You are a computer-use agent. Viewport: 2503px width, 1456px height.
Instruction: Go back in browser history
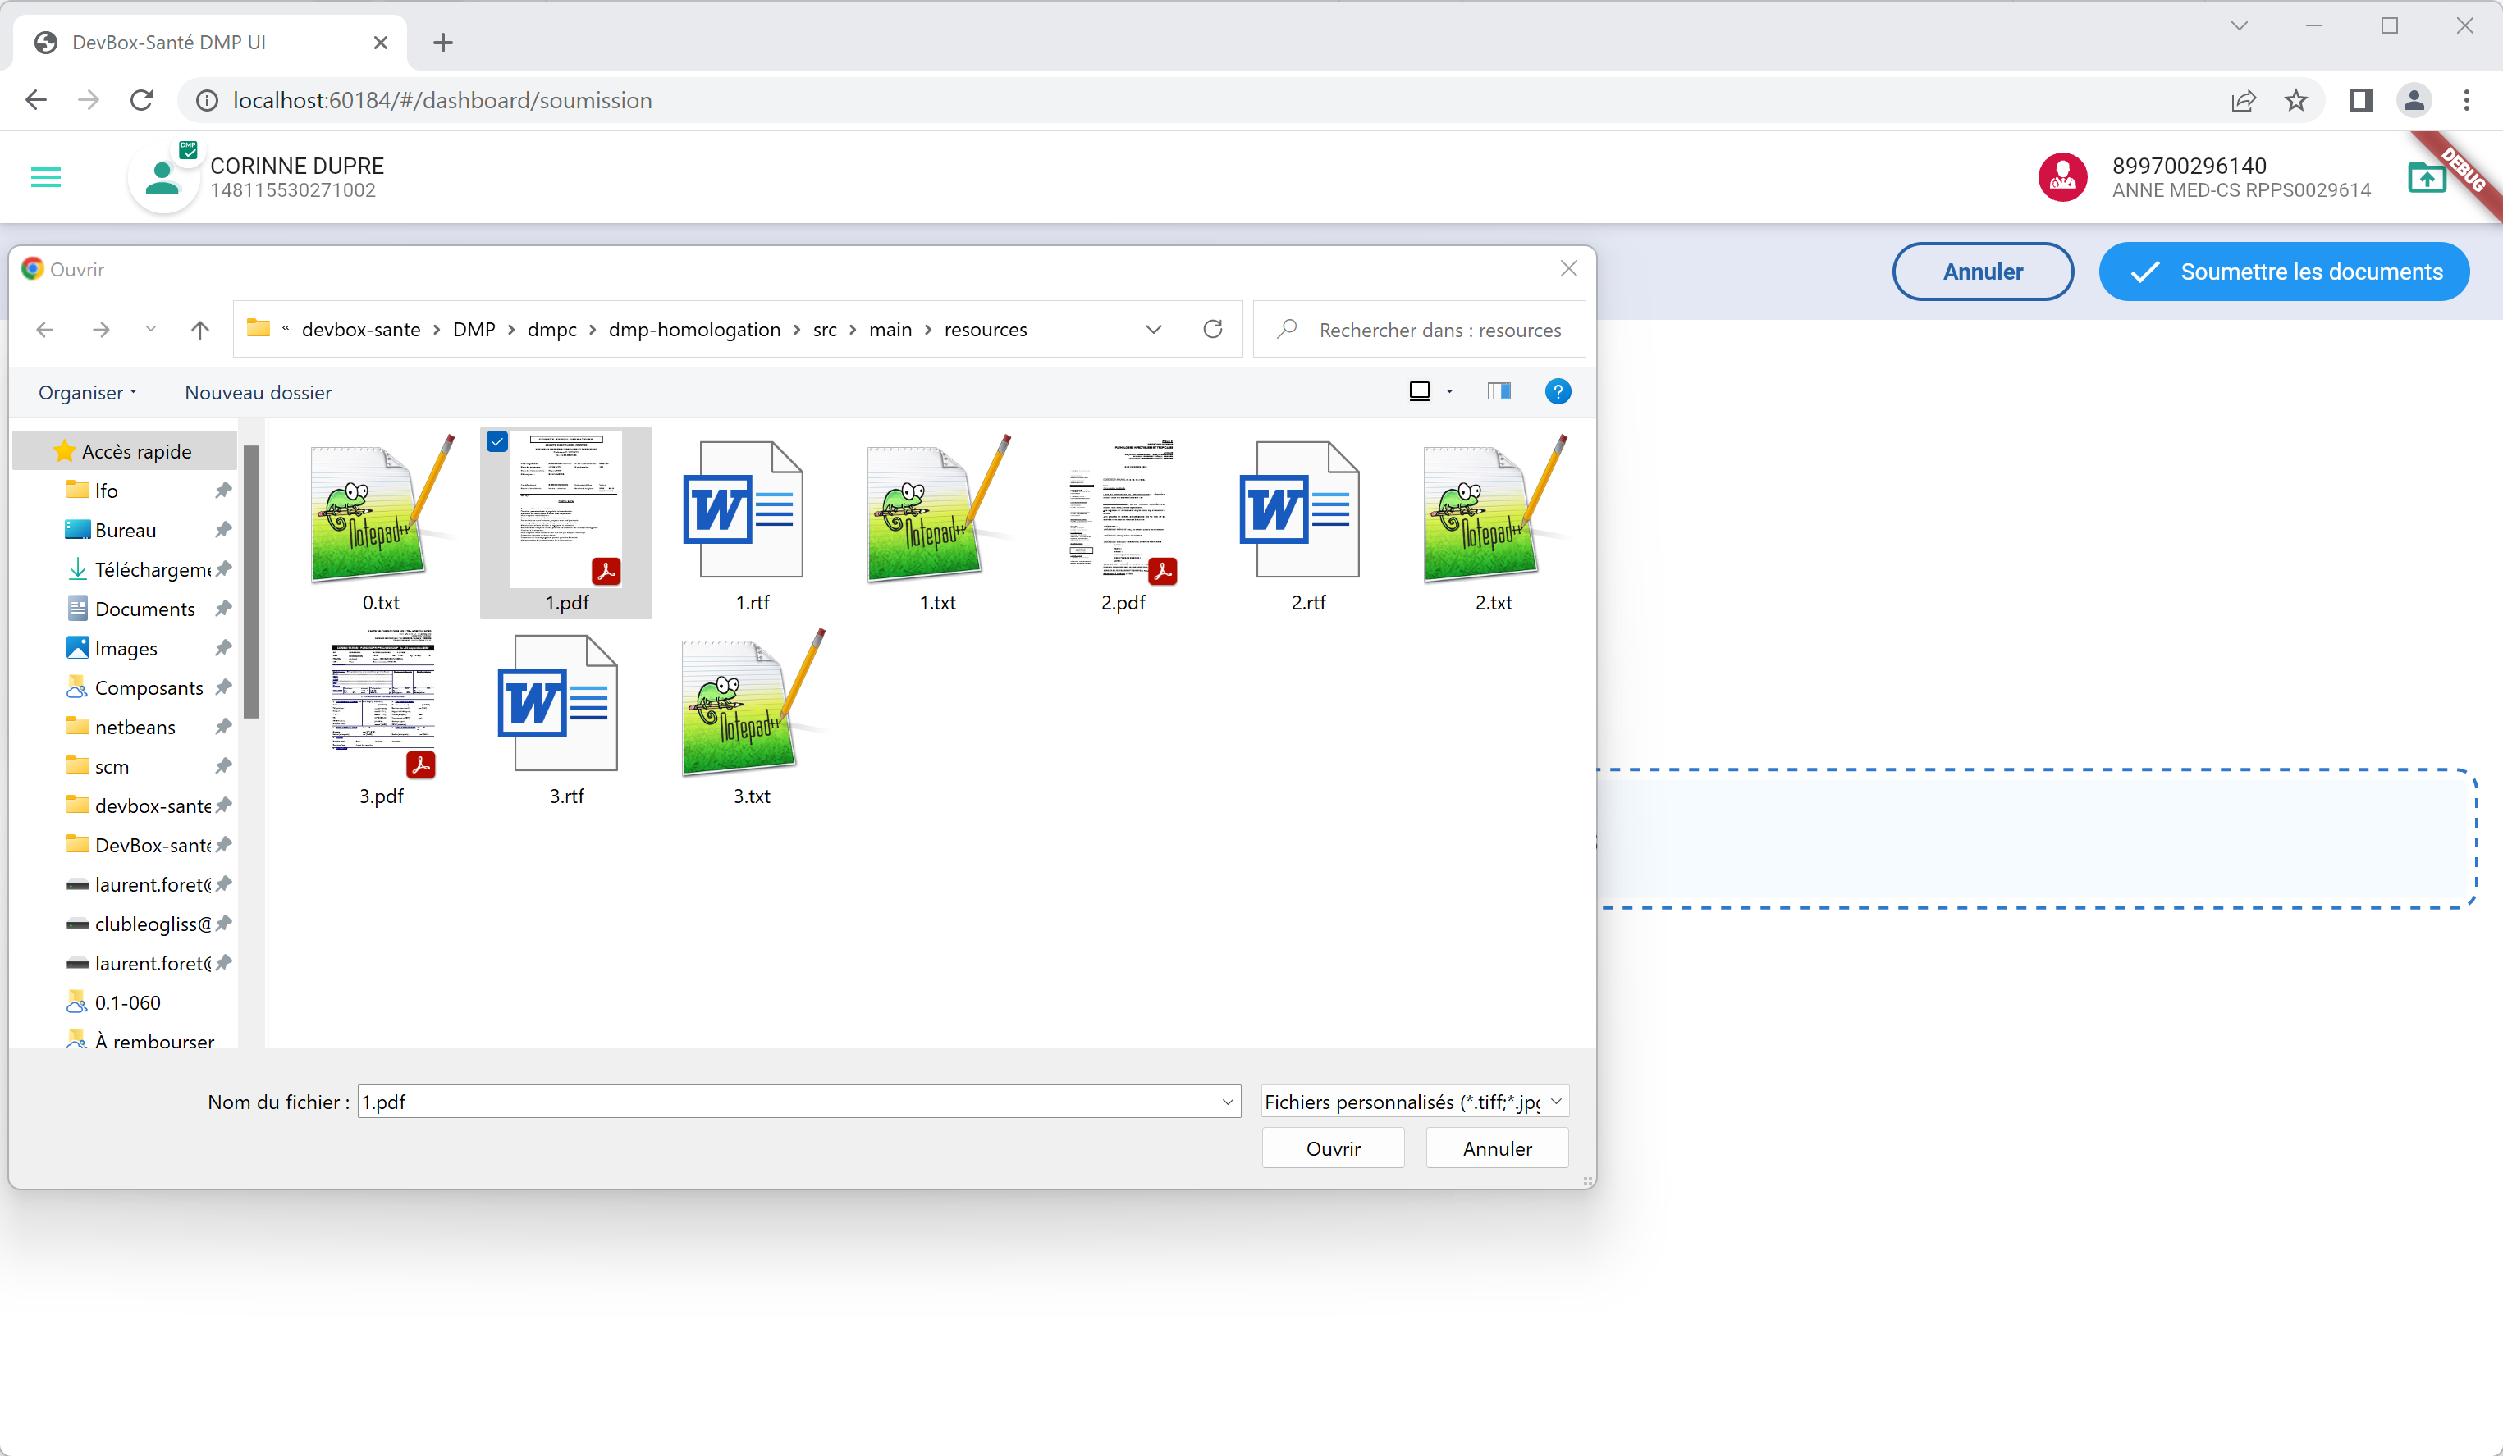36,100
